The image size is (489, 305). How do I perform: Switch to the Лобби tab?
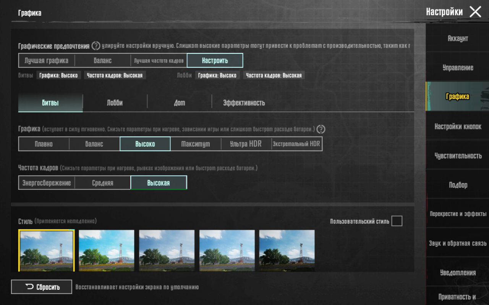tap(115, 103)
